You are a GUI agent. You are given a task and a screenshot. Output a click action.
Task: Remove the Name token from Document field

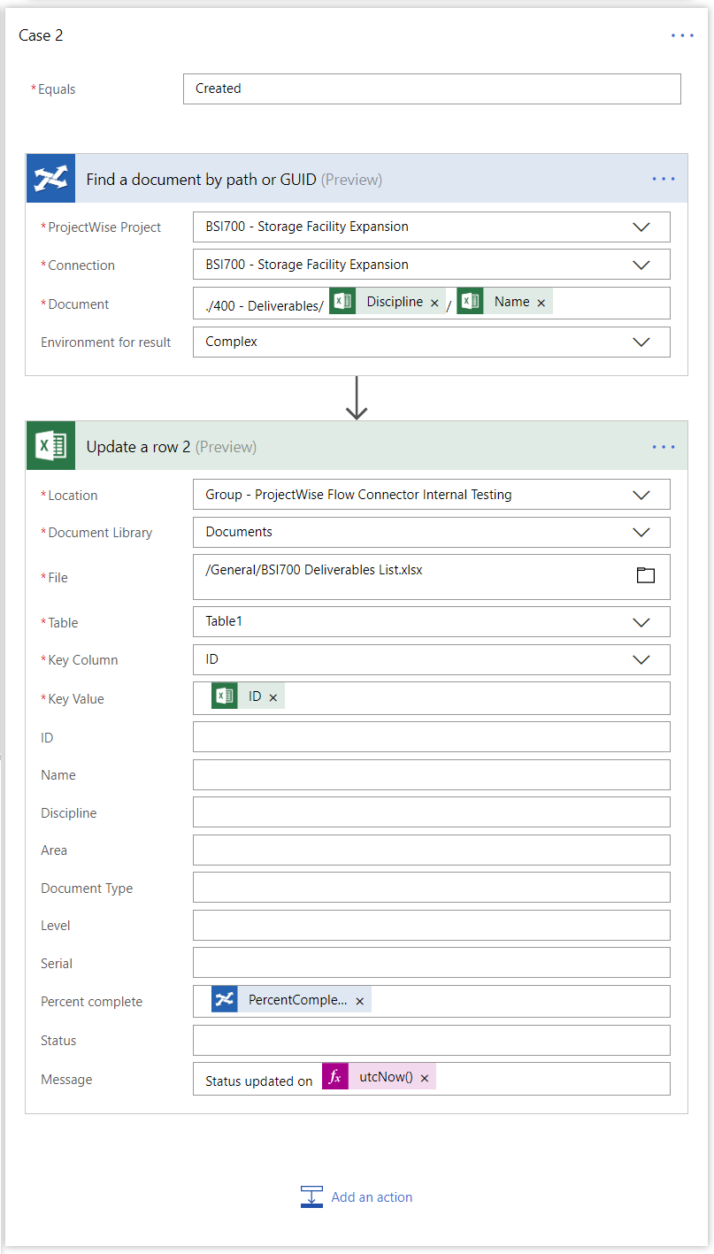541,304
